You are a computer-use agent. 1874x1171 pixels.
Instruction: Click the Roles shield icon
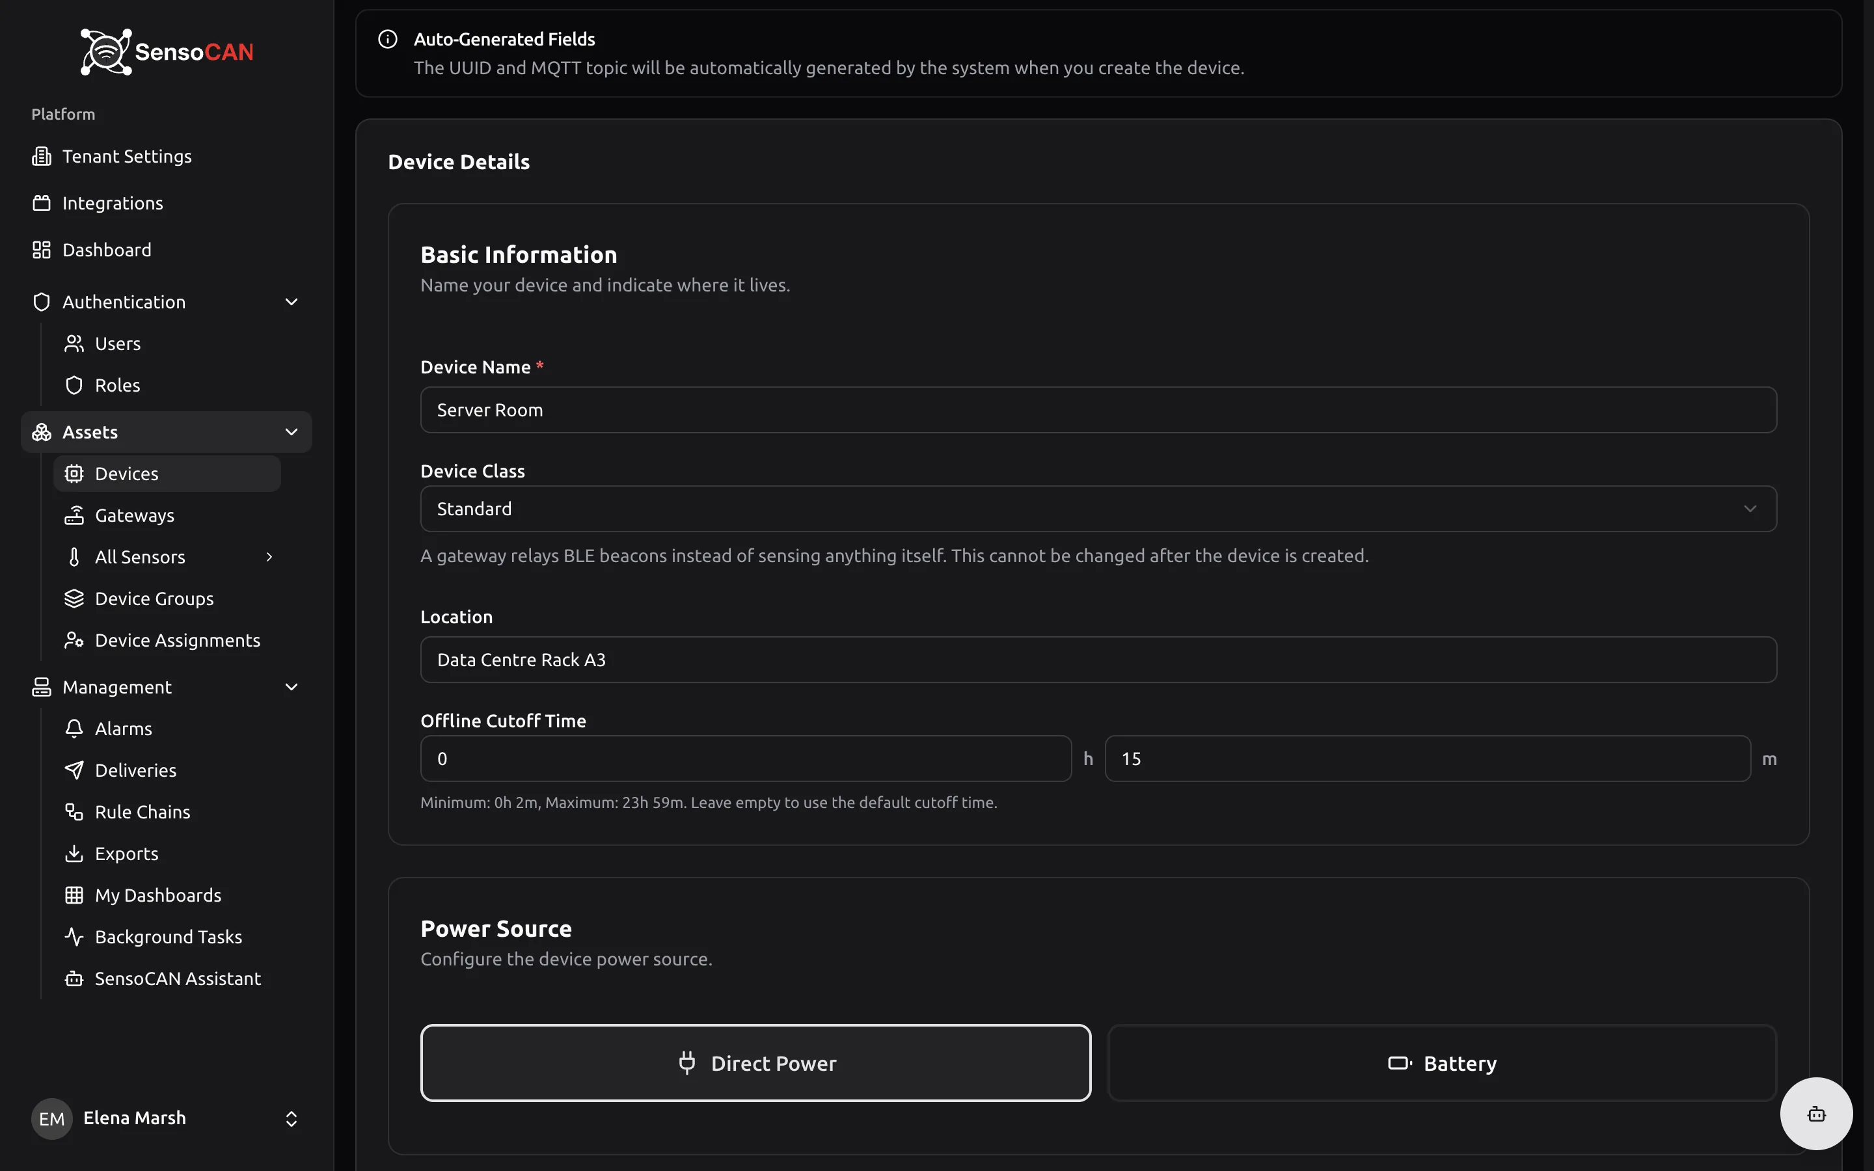(x=74, y=386)
